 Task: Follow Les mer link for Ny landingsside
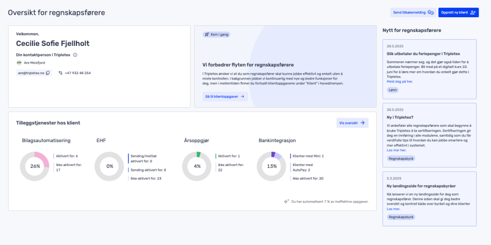(x=393, y=209)
